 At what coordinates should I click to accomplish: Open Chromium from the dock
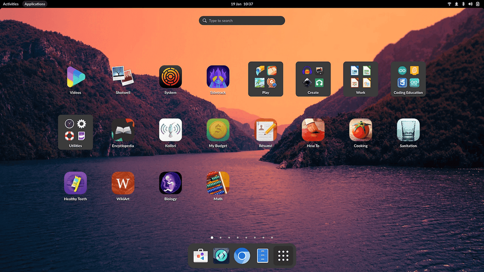point(242,255)
